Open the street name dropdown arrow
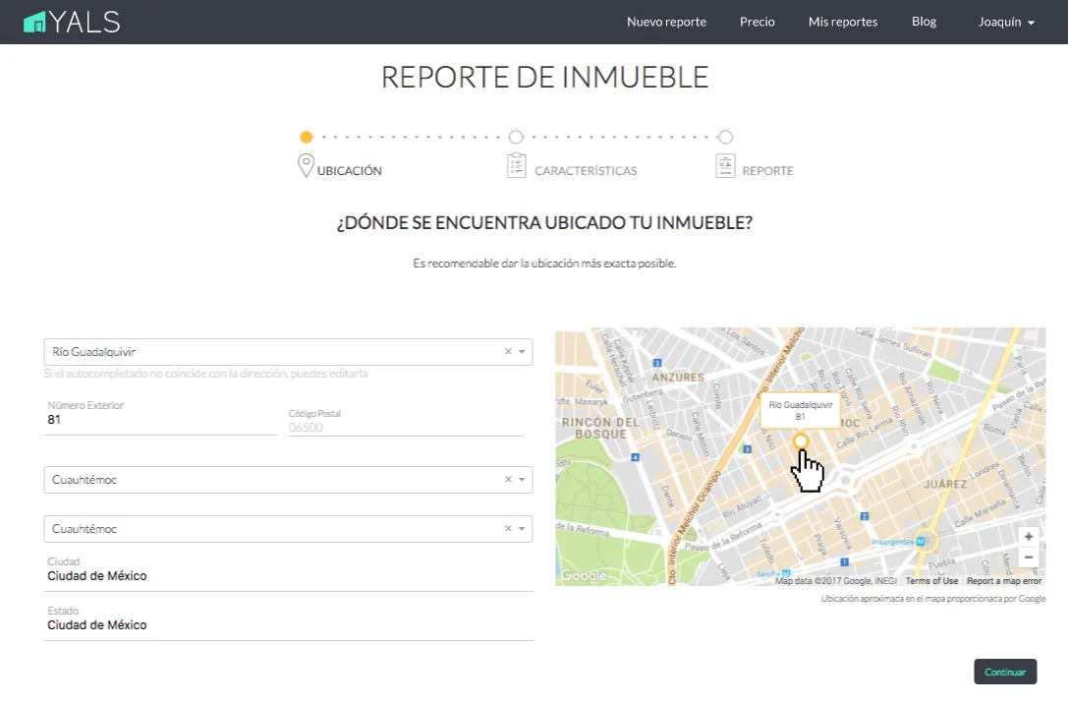The height and width of the screenshot is (706, 1068). (522, 351)
